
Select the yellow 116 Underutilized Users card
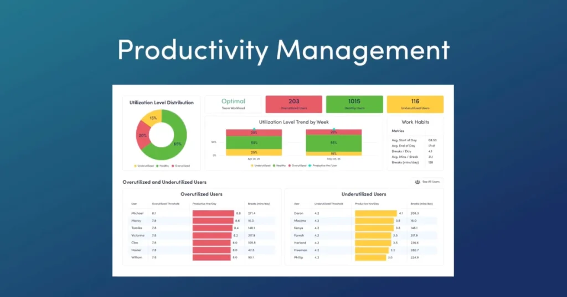click(x=415, y=104)
